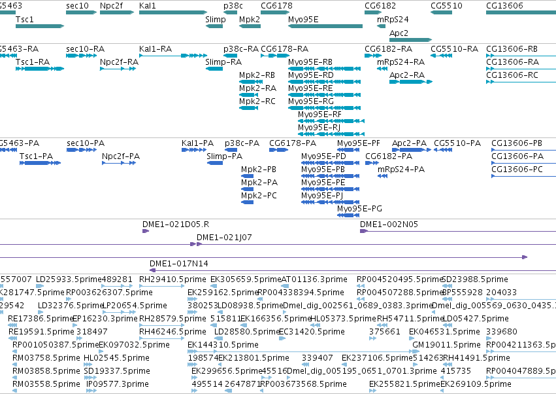Select transcript Myo95E-RE
556x394 pixels.
(x=325, y=95)
